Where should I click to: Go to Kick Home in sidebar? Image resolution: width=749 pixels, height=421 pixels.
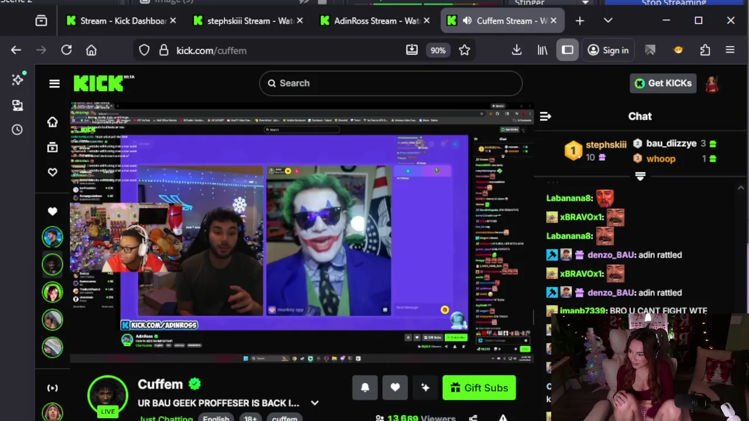tap(52, 122)
